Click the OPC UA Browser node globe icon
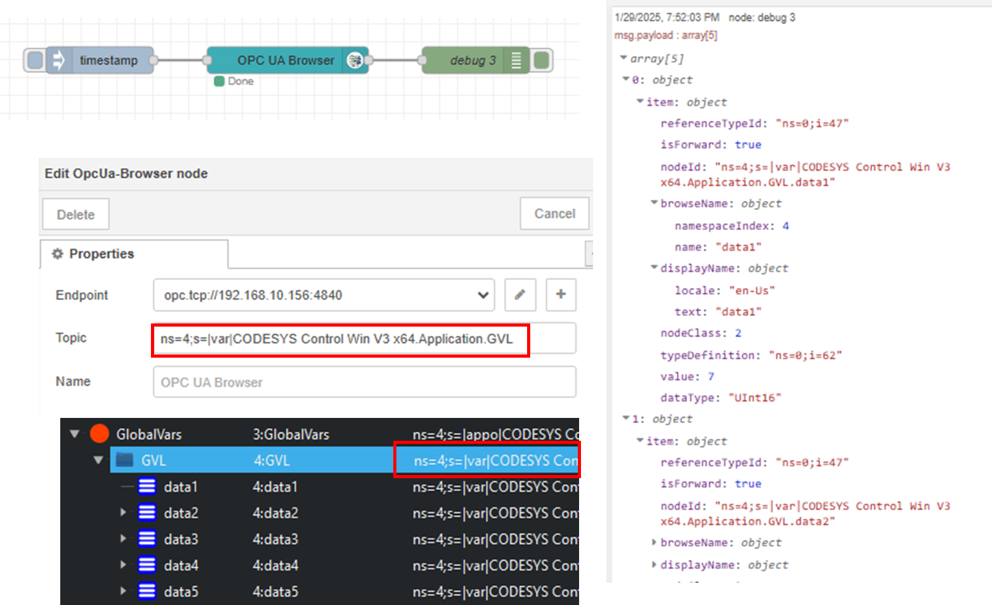Screen dimensions: 992x605 [x=355, y=60]
